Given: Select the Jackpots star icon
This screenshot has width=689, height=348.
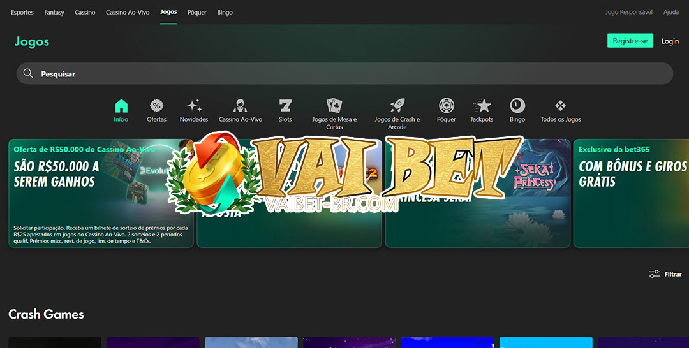Looking at the screenshot, I should 482,106.
